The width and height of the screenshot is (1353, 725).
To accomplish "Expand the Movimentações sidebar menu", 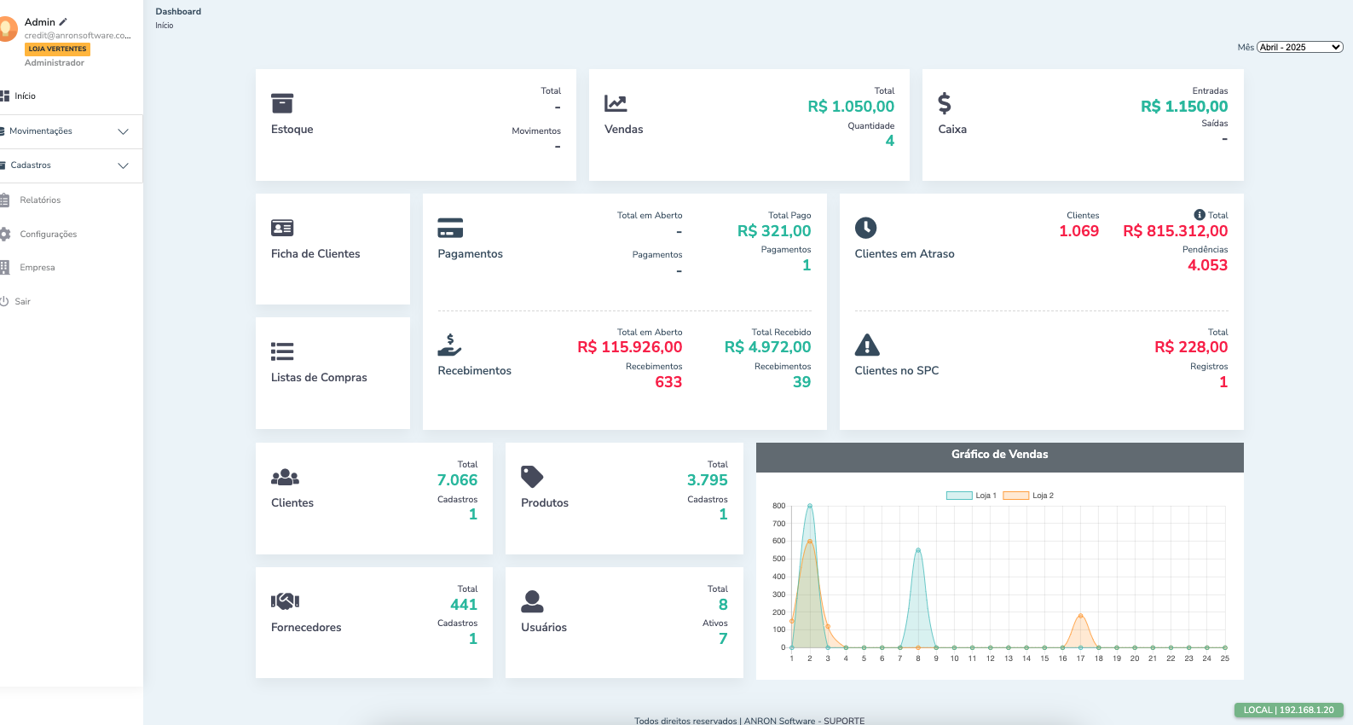I will 68,131.
